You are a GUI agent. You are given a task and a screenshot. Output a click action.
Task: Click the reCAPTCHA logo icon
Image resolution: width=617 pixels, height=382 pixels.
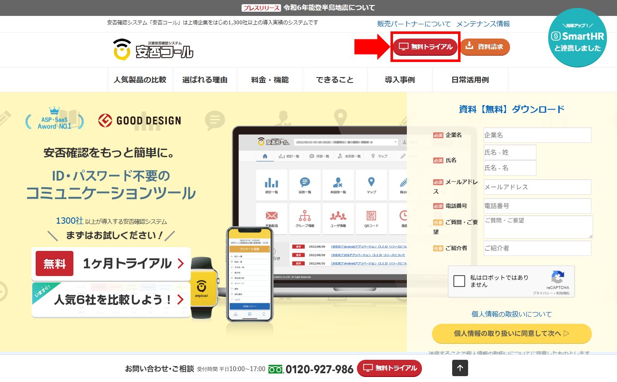pyautogui.click(x=557, y=277)
